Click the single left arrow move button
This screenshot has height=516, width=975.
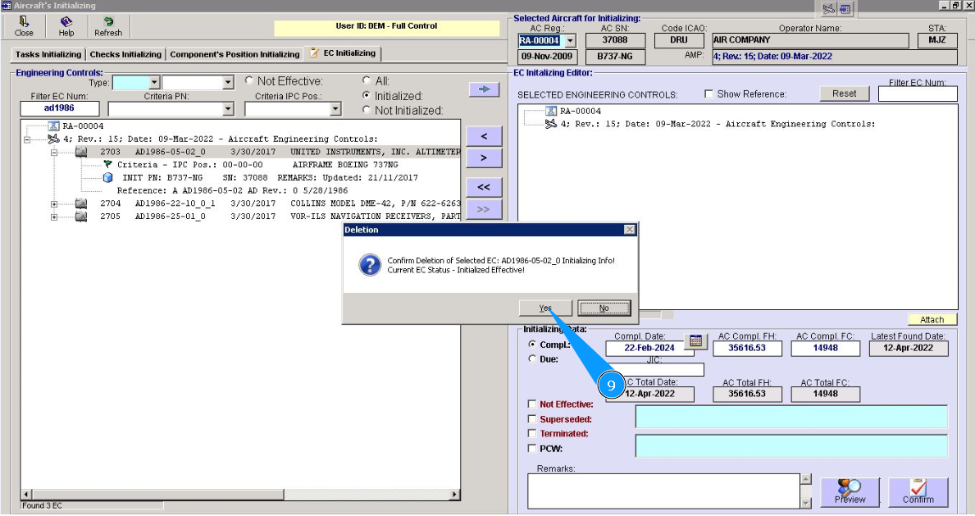(x=484, y=135)
